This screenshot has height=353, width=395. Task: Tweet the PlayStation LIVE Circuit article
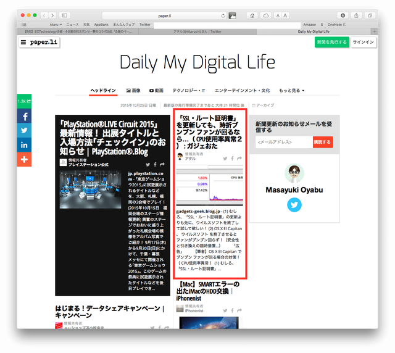point(148,165)
